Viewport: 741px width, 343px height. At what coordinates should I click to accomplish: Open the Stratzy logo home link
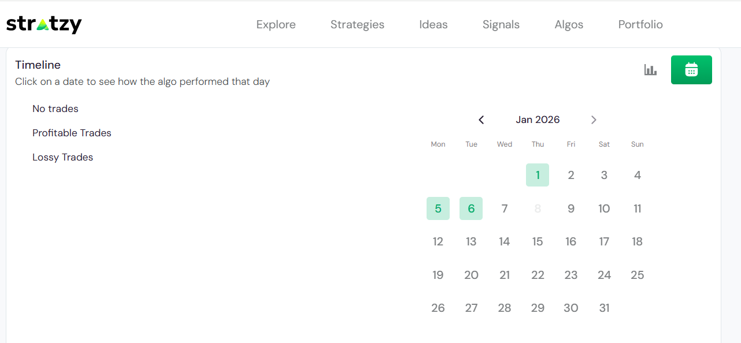click(x=44, y=24)
